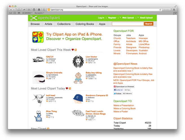The image size is (185, 140).
Task: Click the openclipart.org favicon in address bar
Action: (x=49, y=10)
